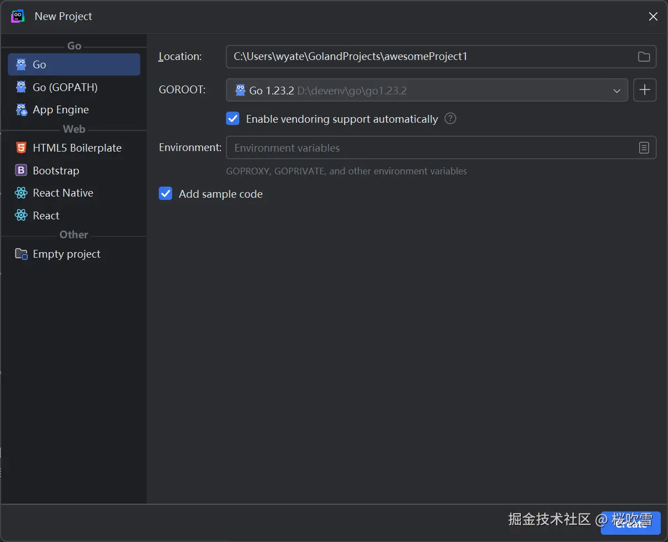
Task: Click the App Engine gopher icon
Action: coord(21,109)
